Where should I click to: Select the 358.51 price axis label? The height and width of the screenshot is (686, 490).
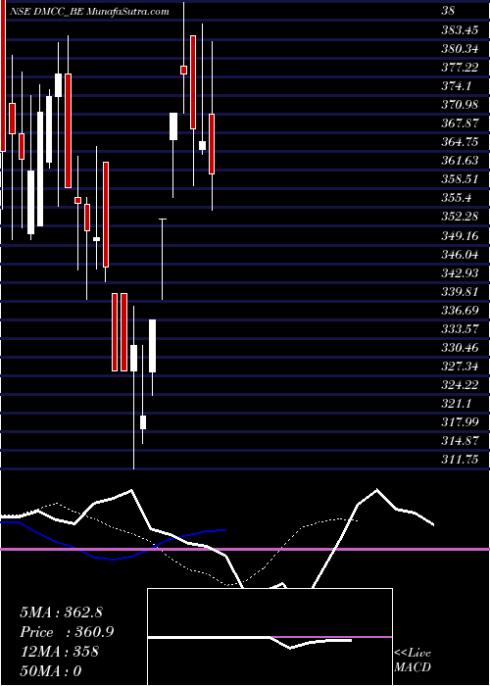[460, 179]
